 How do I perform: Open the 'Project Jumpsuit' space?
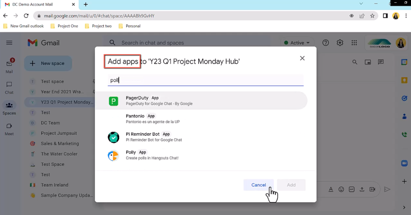59,133
